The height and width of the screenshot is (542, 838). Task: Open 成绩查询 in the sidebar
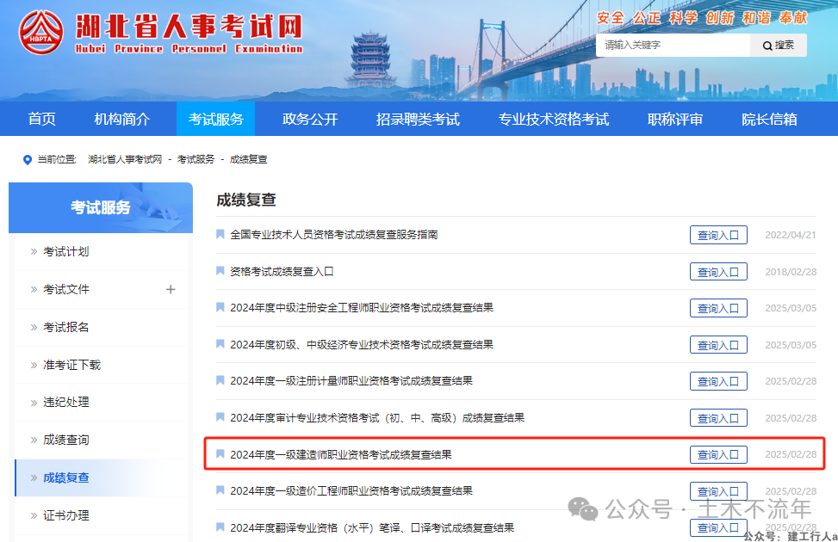tap(65, 440)
